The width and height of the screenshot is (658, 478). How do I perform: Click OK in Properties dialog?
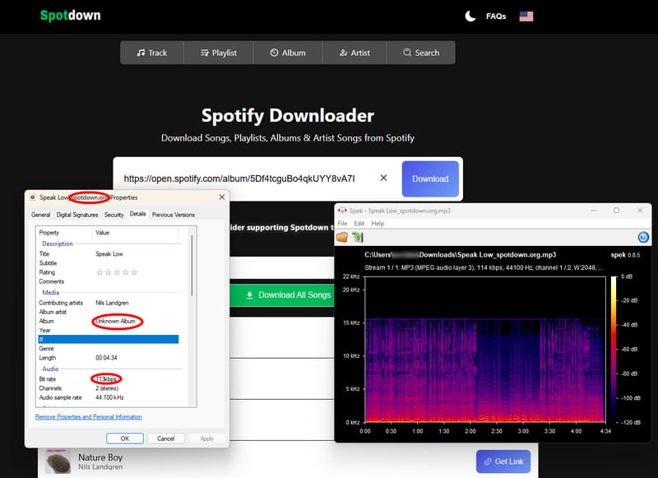pos(125,439)
